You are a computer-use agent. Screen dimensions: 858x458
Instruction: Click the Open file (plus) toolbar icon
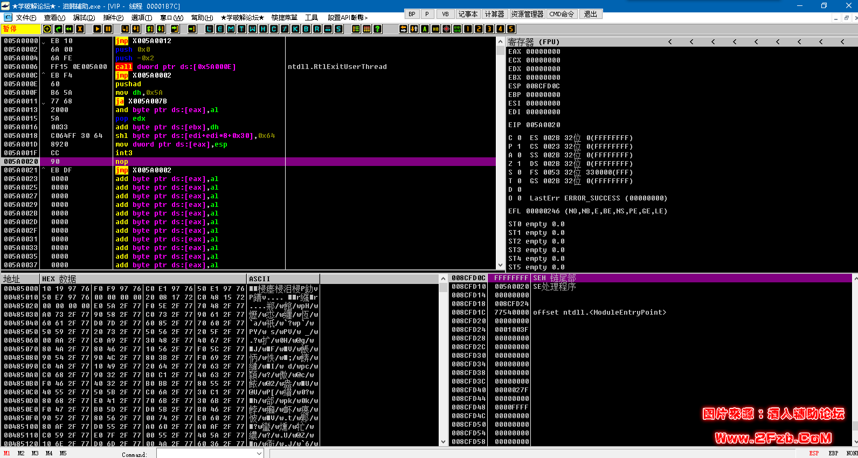point(47,29)
